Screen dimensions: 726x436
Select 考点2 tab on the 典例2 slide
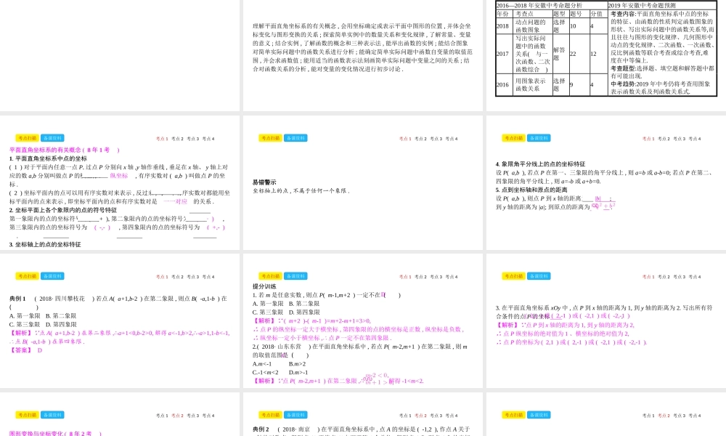click(421, 416)
